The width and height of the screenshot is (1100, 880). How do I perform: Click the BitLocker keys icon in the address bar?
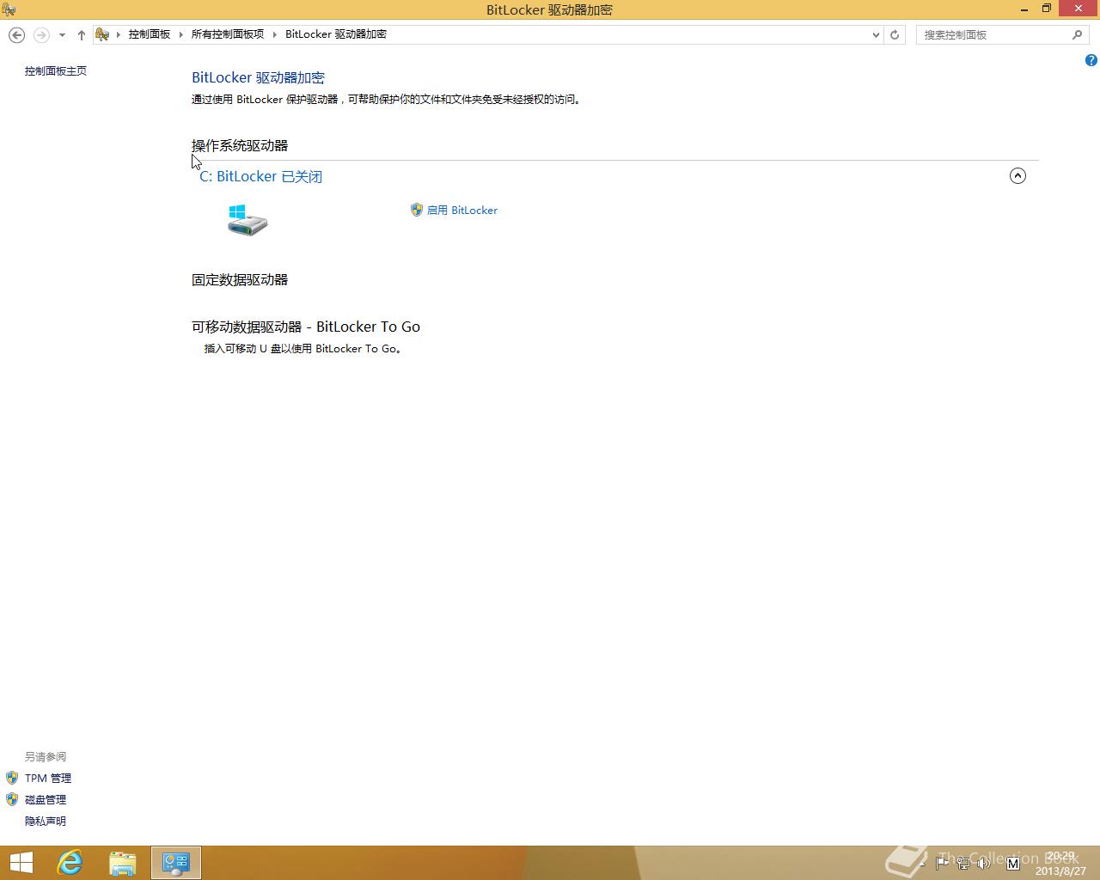pos(102,34)
